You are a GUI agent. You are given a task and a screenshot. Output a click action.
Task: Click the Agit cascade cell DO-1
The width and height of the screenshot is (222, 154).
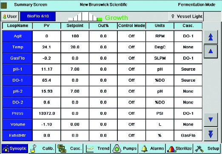[x=188, y=36]
